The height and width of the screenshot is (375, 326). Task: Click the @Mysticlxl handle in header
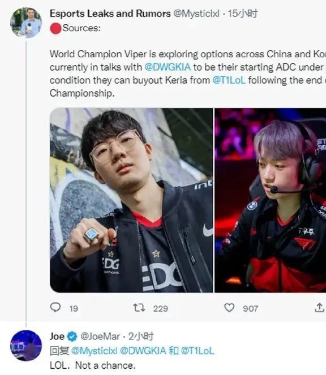(x=196, y=14)
